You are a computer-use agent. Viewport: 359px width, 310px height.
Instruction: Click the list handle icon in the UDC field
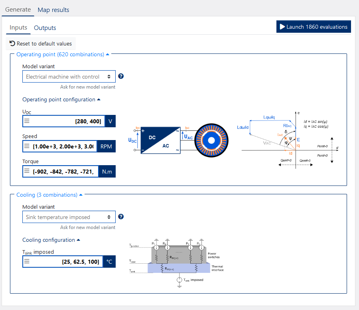(x=27, y=121)
